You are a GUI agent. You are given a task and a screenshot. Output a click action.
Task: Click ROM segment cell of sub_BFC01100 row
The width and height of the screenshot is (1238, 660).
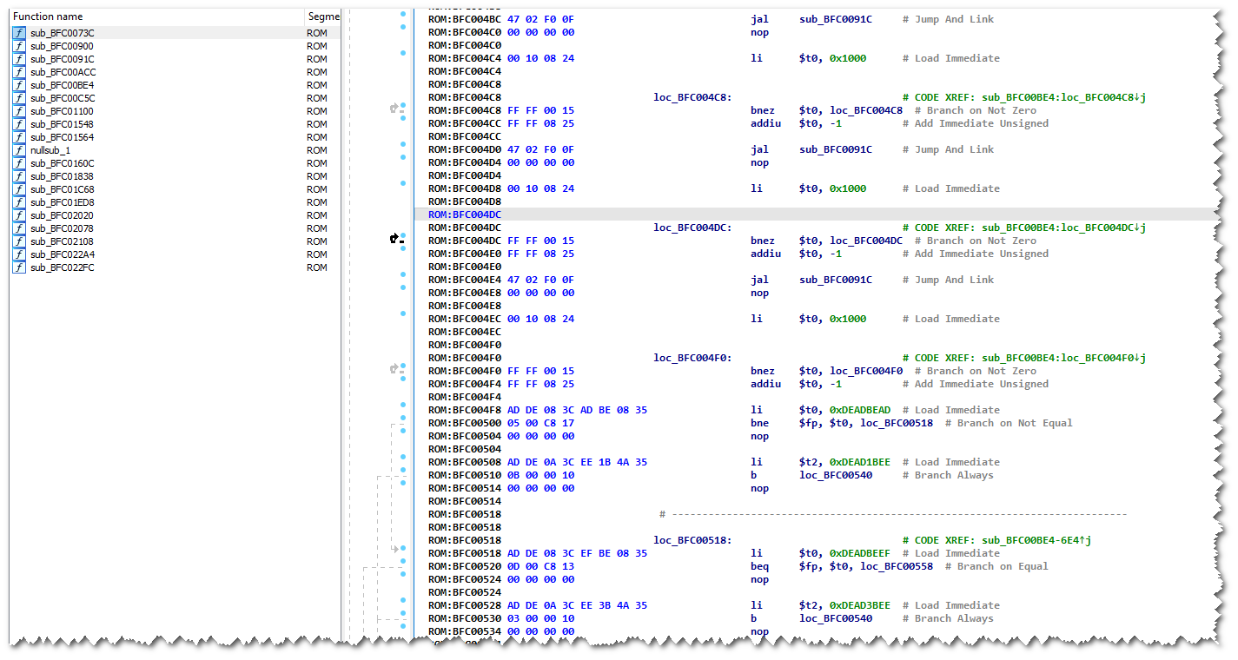[317, 111]
